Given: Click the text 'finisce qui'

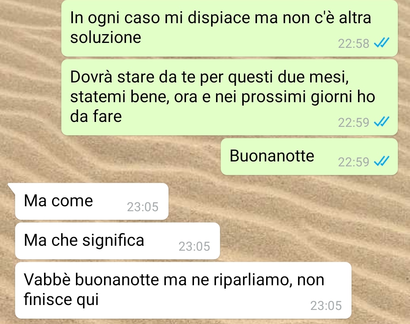Looking at the screenshot, I should 61,299.
